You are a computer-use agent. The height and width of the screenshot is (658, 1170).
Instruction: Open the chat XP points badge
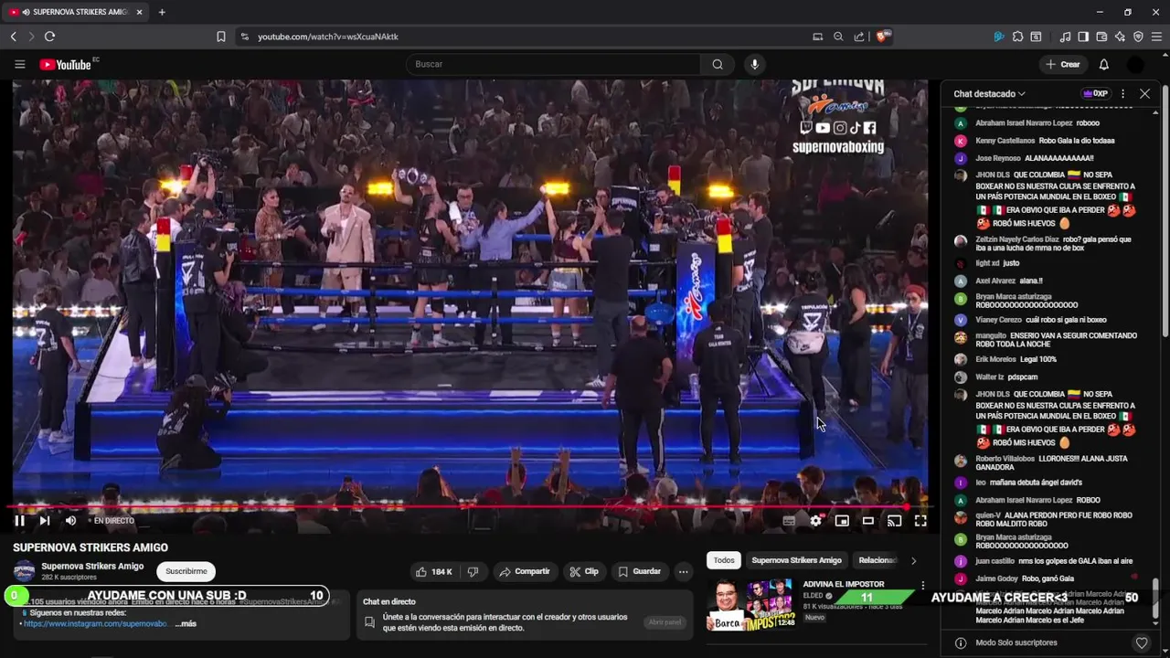pos(1095,93)
